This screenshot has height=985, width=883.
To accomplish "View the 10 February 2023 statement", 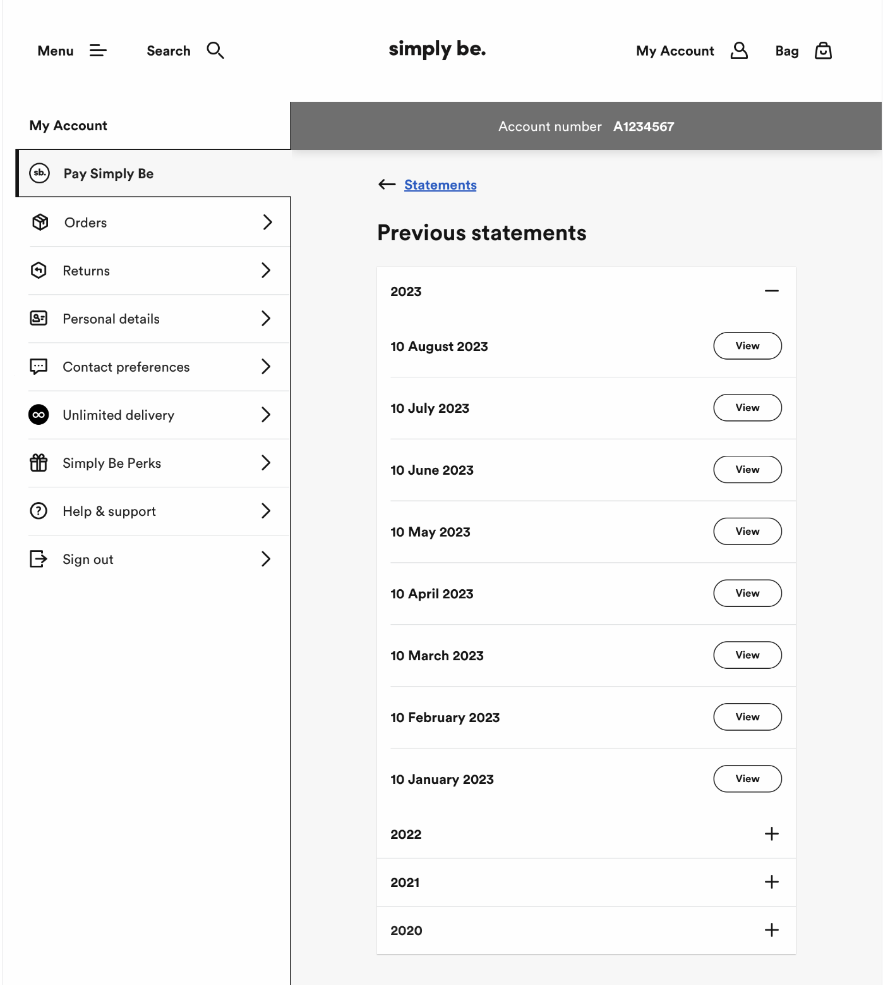I will [x=747, y=717].
